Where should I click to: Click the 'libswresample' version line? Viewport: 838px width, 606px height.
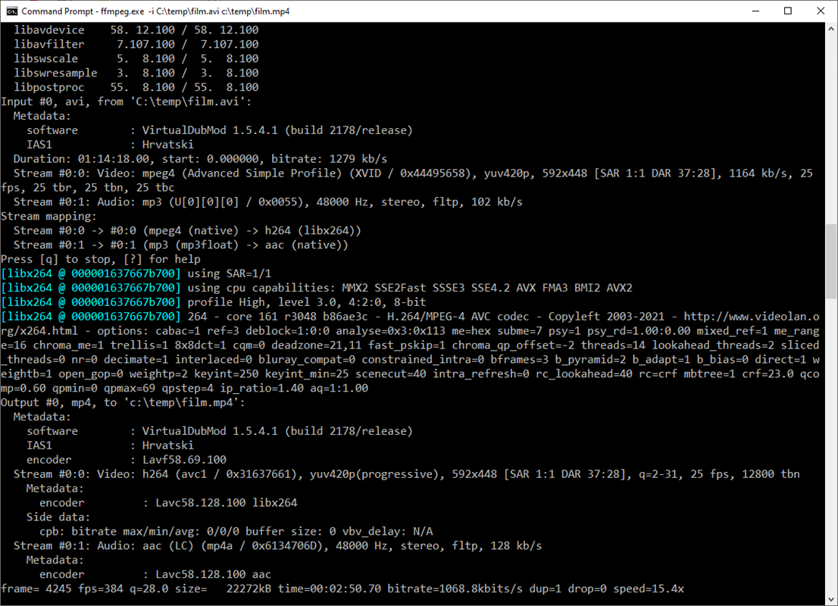[136, 73]
